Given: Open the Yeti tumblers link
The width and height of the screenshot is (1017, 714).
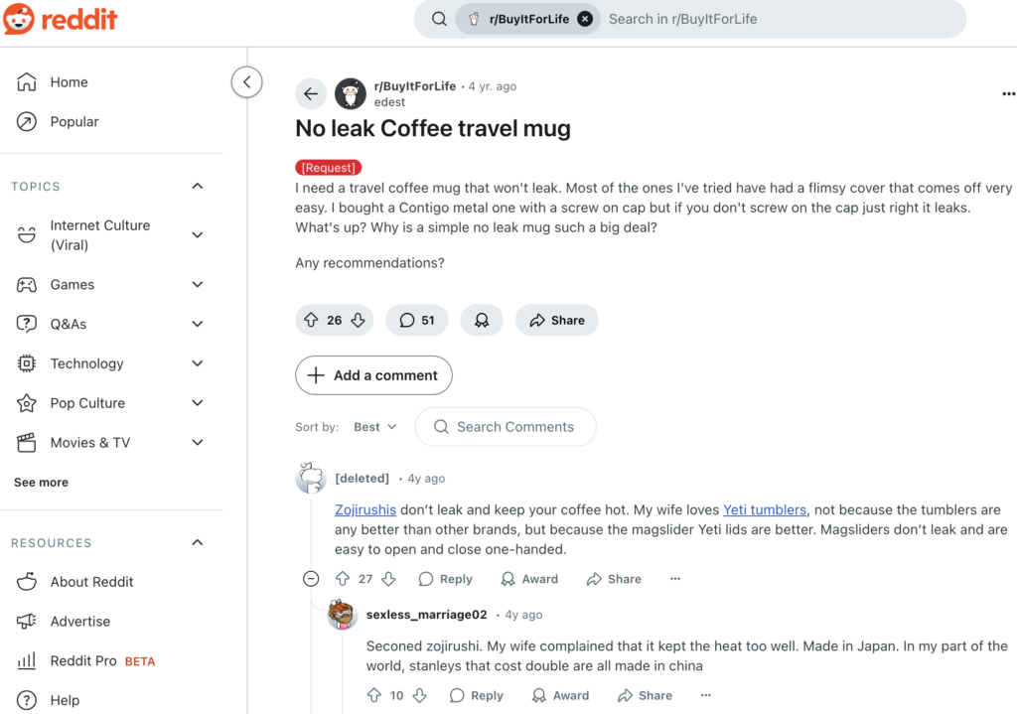Looking at the screenshot, I should [x=765, y=509].
